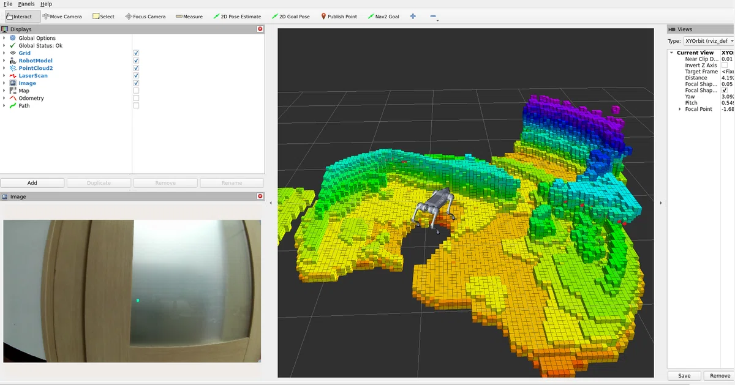Open the File menu
The height and width of the screenshot is (385, 735).
8,4
